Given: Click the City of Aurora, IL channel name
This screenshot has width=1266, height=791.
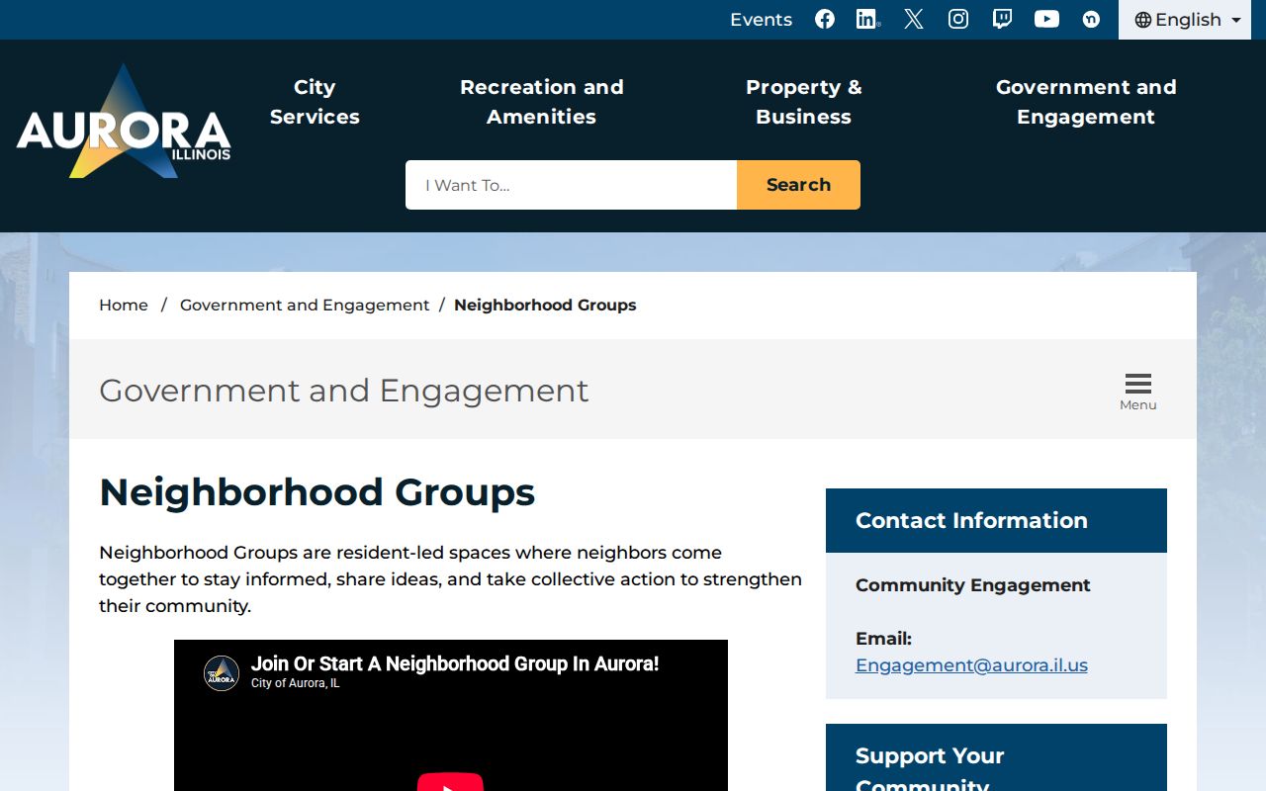Looking at the screenshot, I should click(x=295, y=683).
